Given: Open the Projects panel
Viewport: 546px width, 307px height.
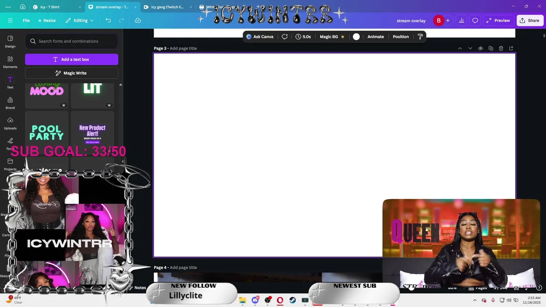Looking at the screenshot, I should [x=10, y=164].
